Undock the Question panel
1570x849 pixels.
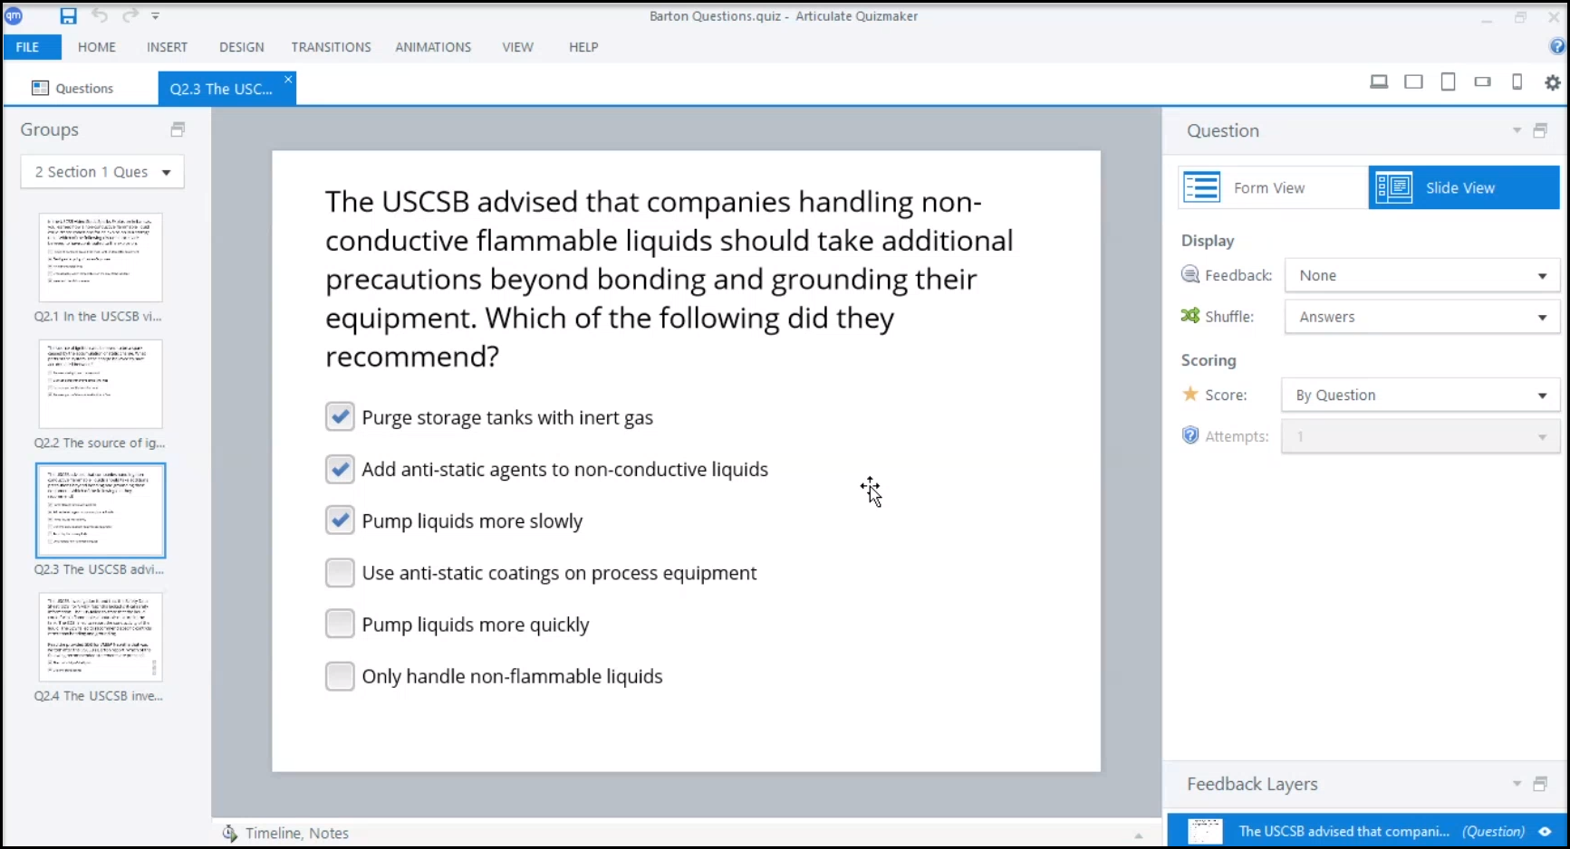pos(1540,130)
